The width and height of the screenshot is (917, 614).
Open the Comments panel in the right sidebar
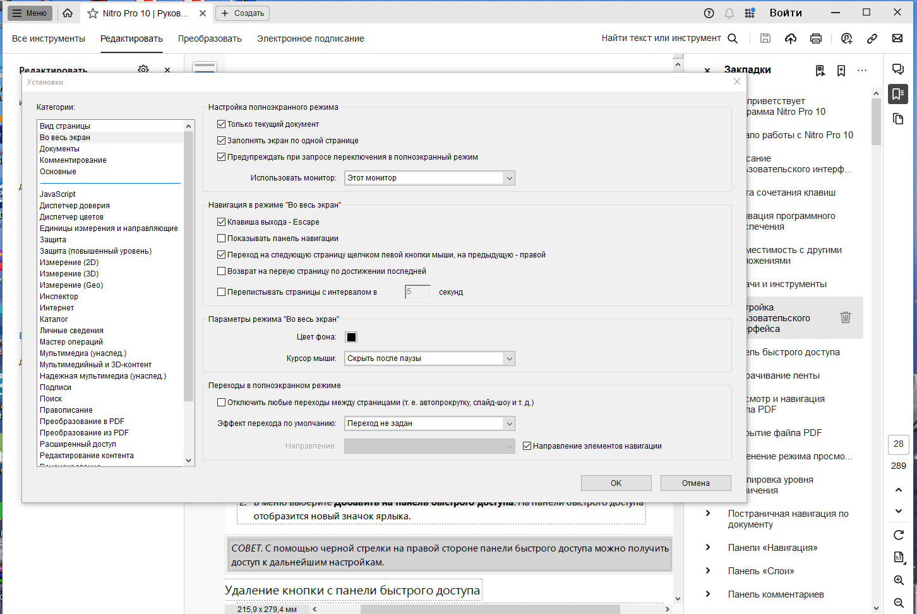pyautogui.click(x=897, y=69)
